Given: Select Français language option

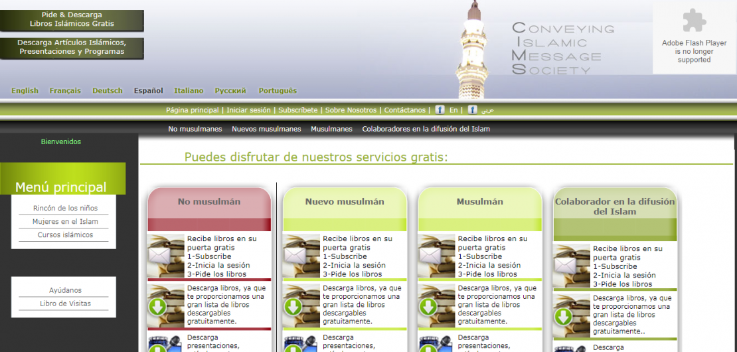Looking at the screenshot, I should [65, 91].
